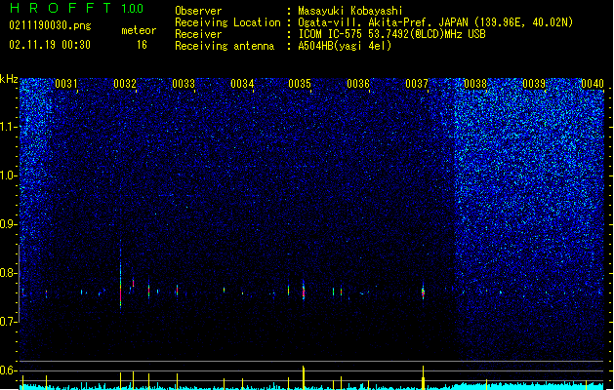
Task: Click the 0031 time marker
Action: (65, 84)
